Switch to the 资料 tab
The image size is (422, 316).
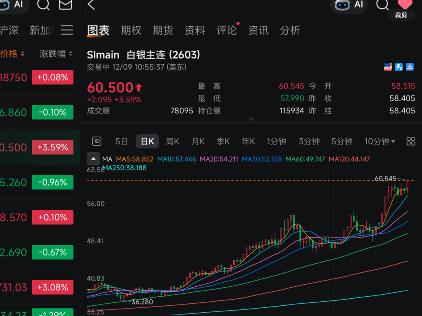[x=195, y=30]
